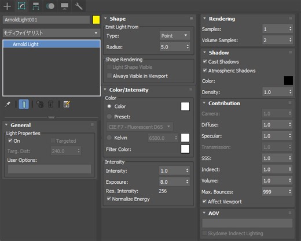The height and width of the screenshot is (241, 301).
Task: Open the Hierarchy panel tab
Action: (36, 6)
